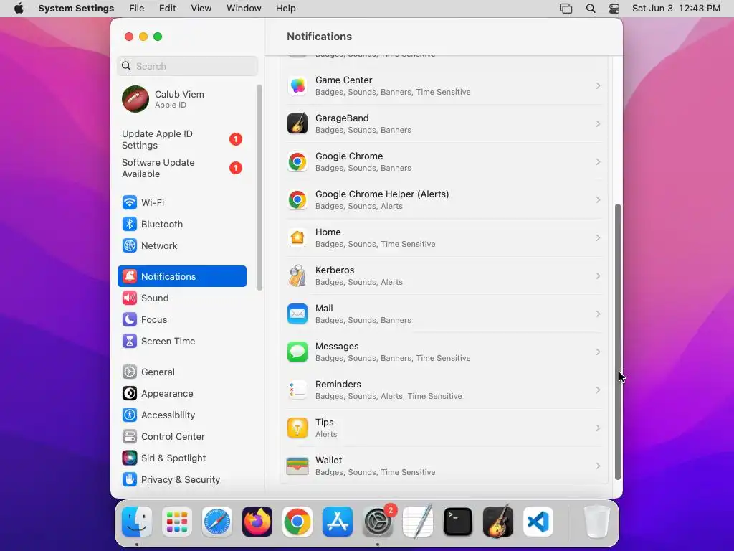734x551 pixels.
Task: Open the Apple menu
Action: [x=19, y=9]
